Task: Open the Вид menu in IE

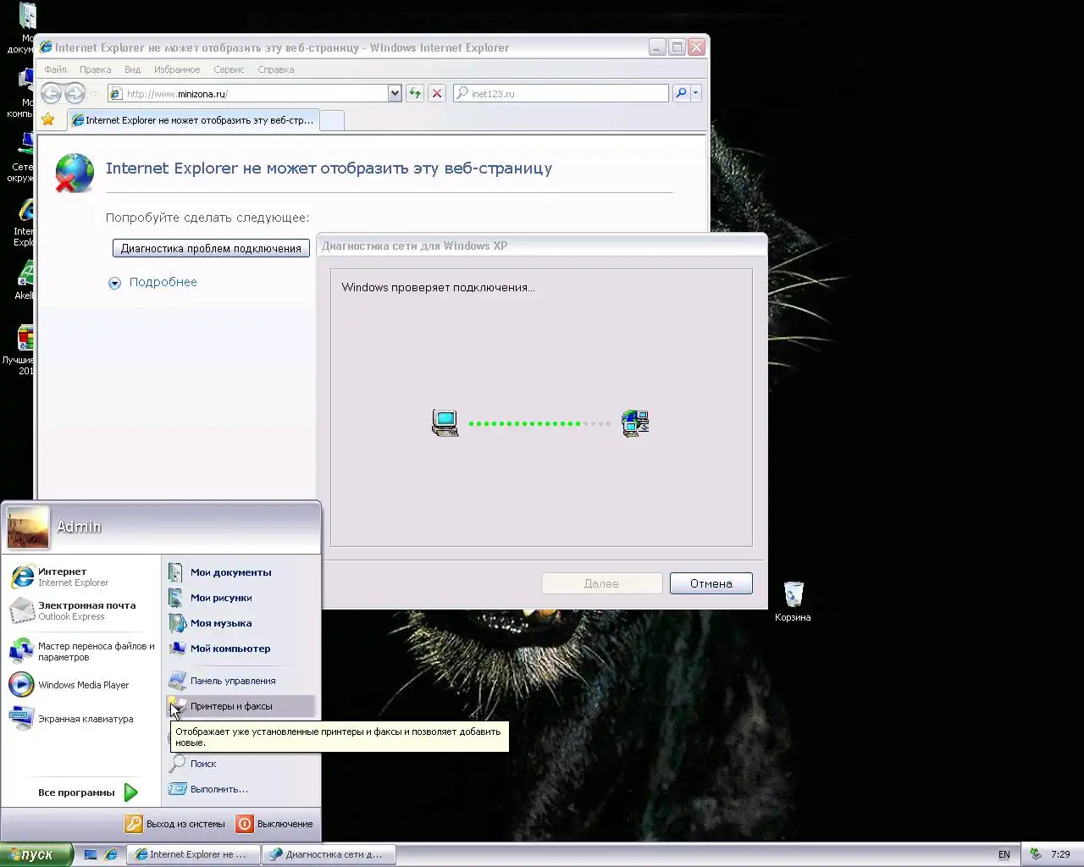Action: coord(132,69)
